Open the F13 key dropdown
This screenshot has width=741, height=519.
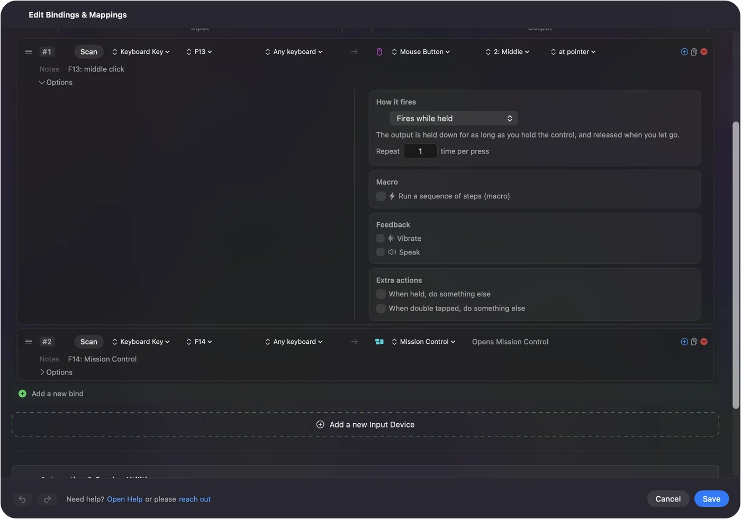(x=199, y=52)
